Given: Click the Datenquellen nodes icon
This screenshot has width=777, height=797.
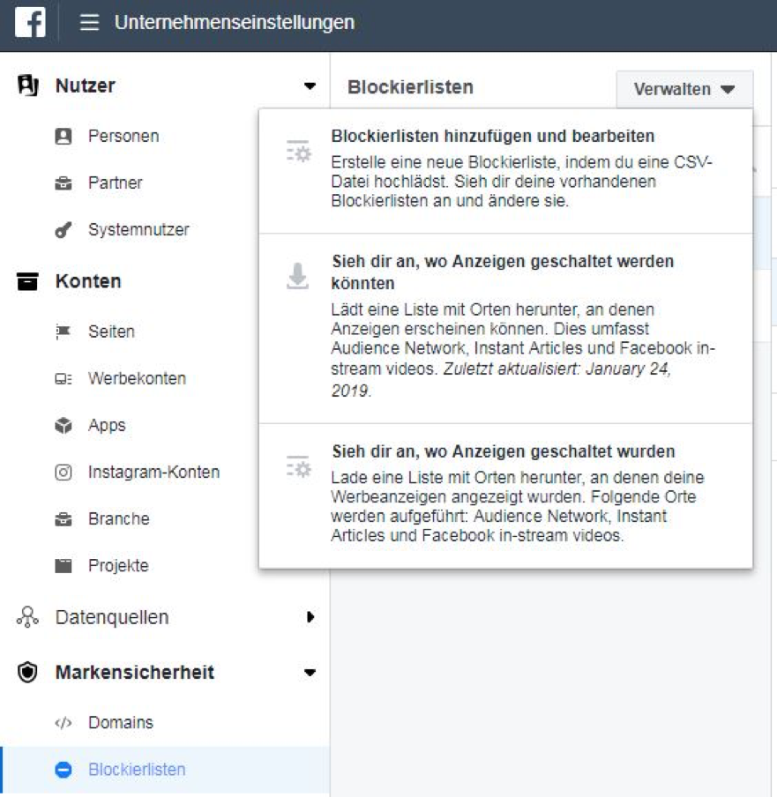Looking at the screenshot, I should coord(27,617).
